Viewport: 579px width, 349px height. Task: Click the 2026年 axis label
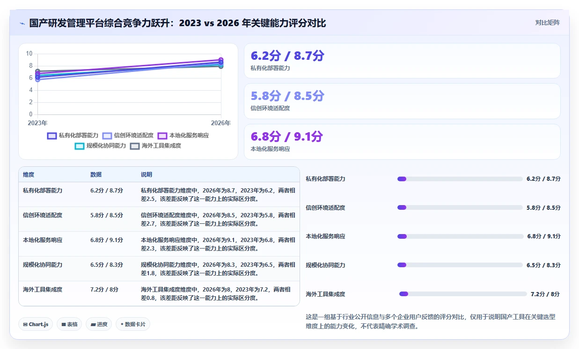click(x=221, y=123)
